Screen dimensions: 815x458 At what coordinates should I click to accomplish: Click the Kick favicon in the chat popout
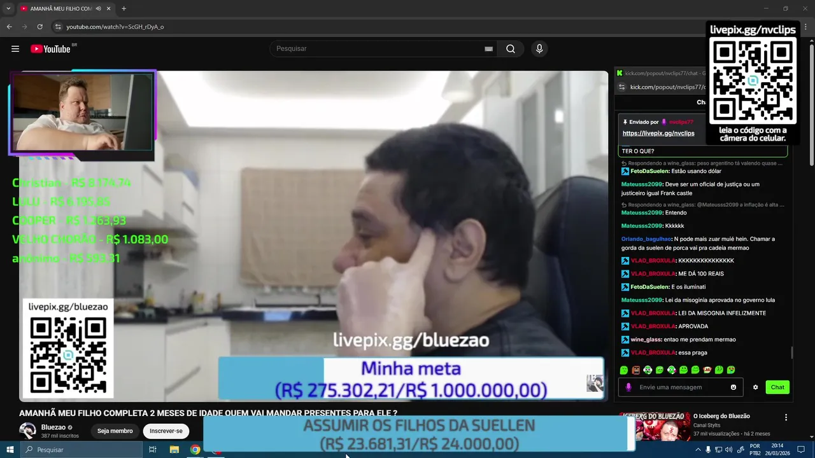tap(620, 73)
